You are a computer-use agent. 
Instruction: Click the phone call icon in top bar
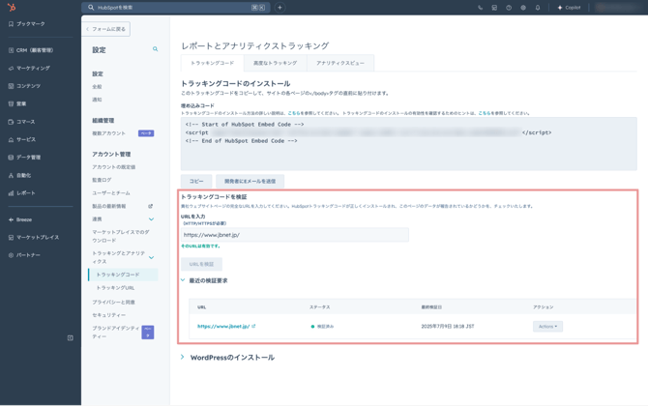pos(480,8)
